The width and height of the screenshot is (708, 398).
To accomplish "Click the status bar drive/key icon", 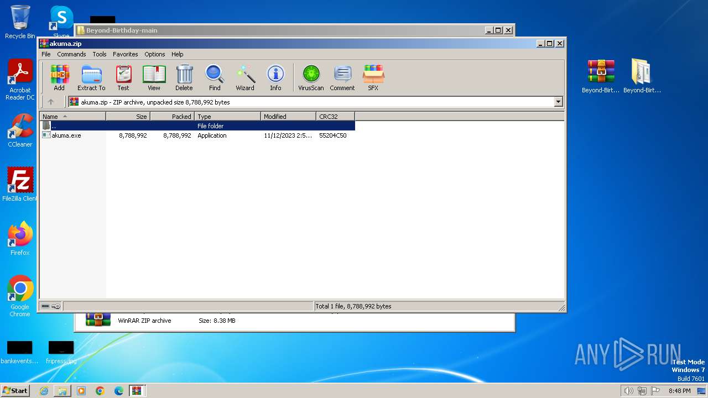I will click(x=51, y=306).
